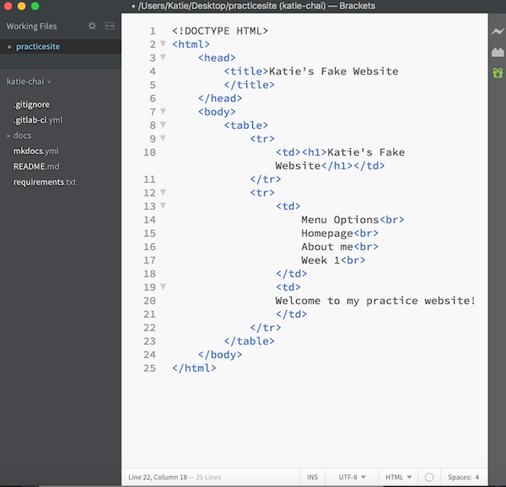Collapse the tr tag on line 9
The image size is (506, 487).
(163, 138)
